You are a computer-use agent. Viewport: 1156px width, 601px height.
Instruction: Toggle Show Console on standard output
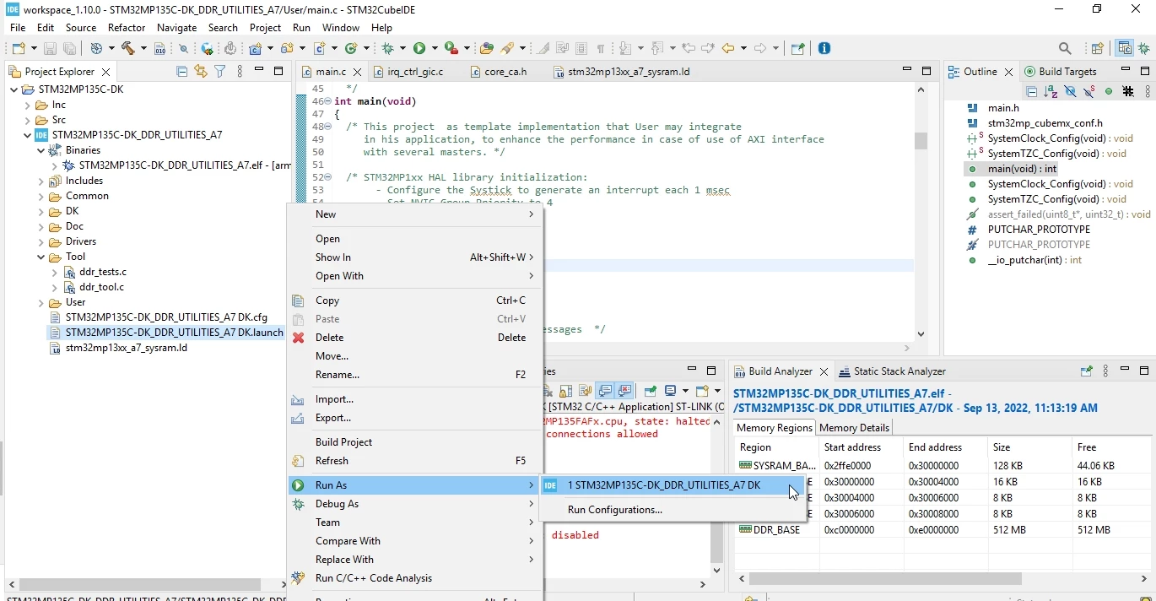pyautogui.click(x=604, y=390)
